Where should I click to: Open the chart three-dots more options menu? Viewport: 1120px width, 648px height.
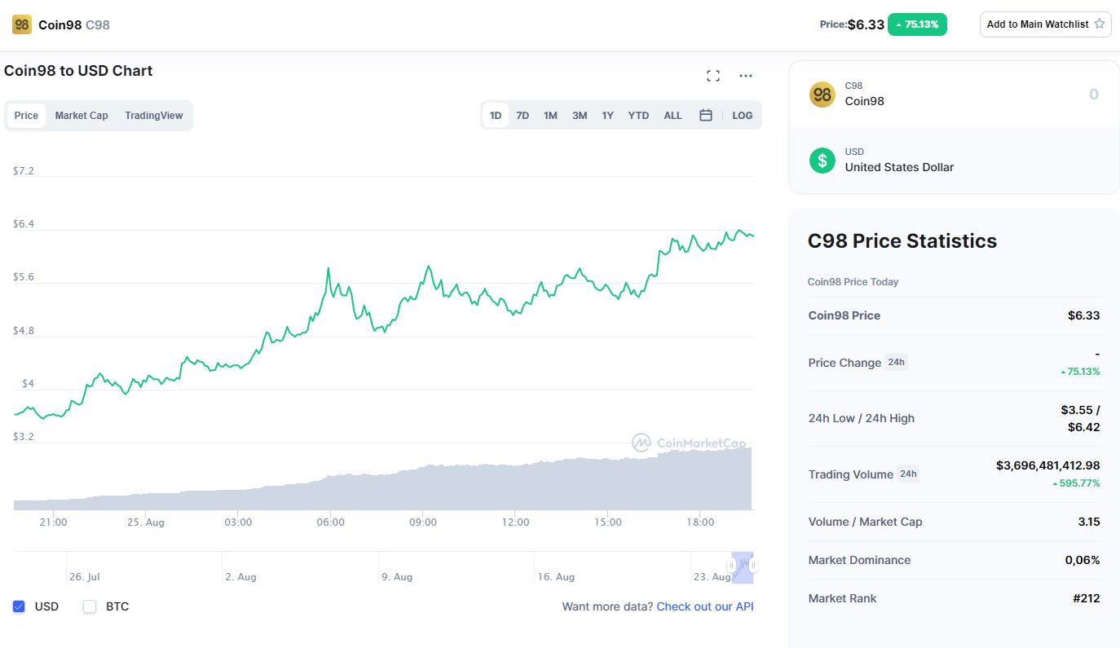(746, 76)
